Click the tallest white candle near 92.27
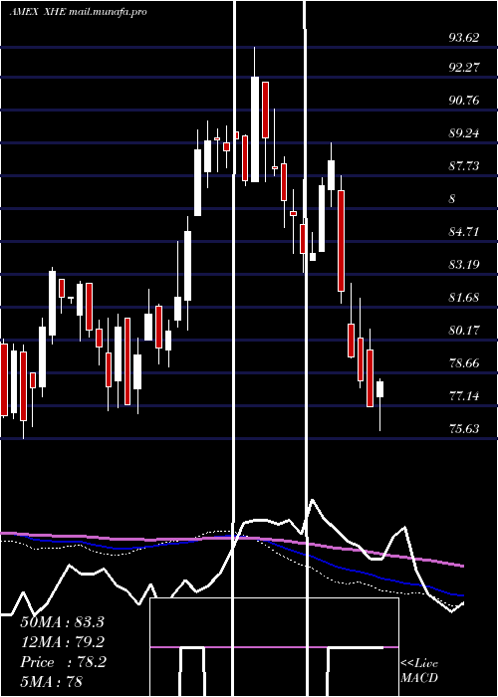Image resolution: width=498 pixels, height=697 pixels. click(x=255, y=128)
